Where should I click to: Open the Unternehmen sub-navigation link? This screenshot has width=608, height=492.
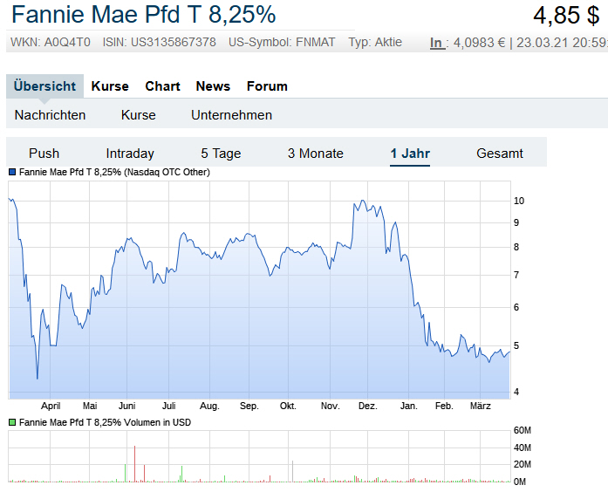tap(231, 115)
